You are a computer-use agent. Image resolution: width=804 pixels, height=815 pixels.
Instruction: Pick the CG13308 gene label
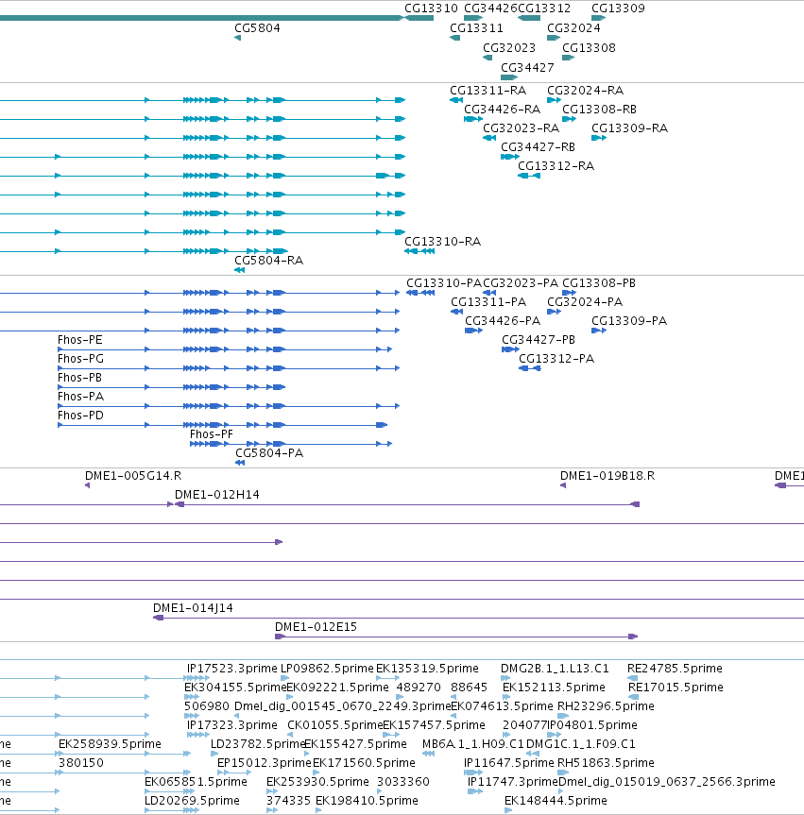[x=589, y=48]
